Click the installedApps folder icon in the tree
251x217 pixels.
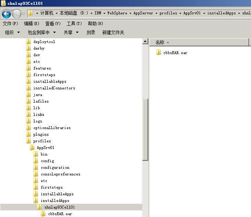(36, 200)
